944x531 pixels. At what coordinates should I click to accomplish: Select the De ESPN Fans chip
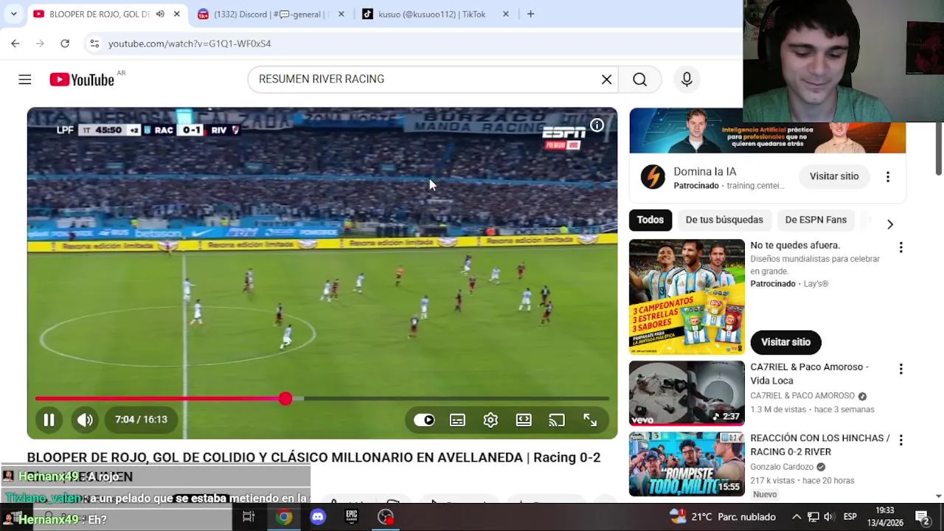(x=816, y=220)
